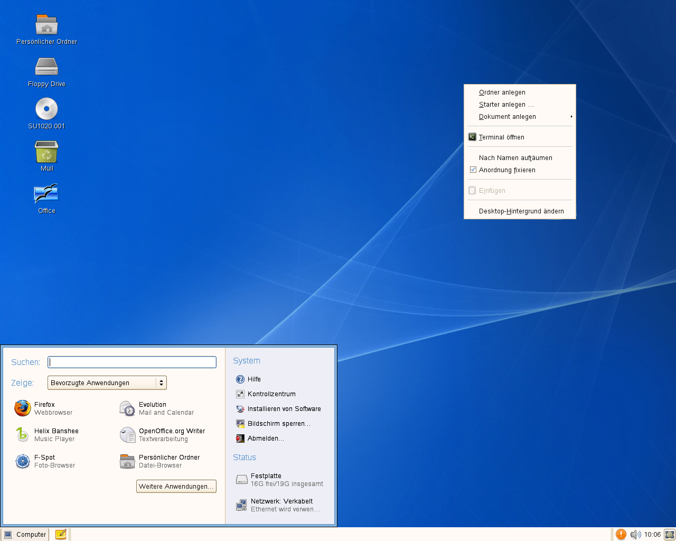Open F-Spot Foto-Browser
The height and width of the screenshot is (541, 676).
point(45,461)
